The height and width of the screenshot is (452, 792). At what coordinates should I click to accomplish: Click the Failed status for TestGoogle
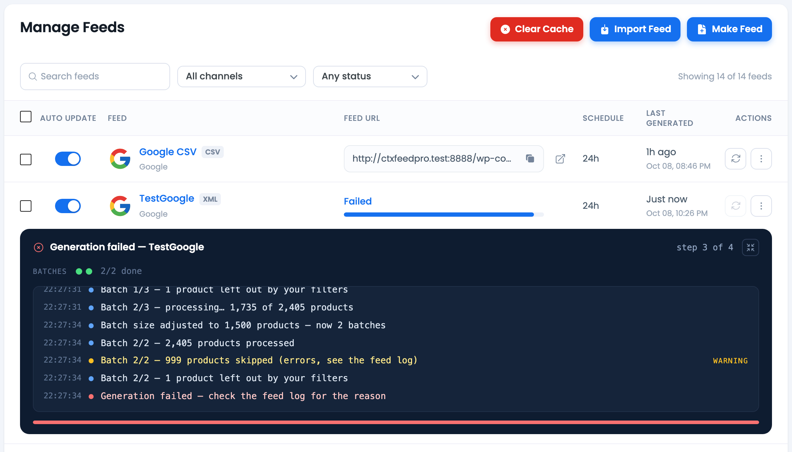click(x=358, y=201)
